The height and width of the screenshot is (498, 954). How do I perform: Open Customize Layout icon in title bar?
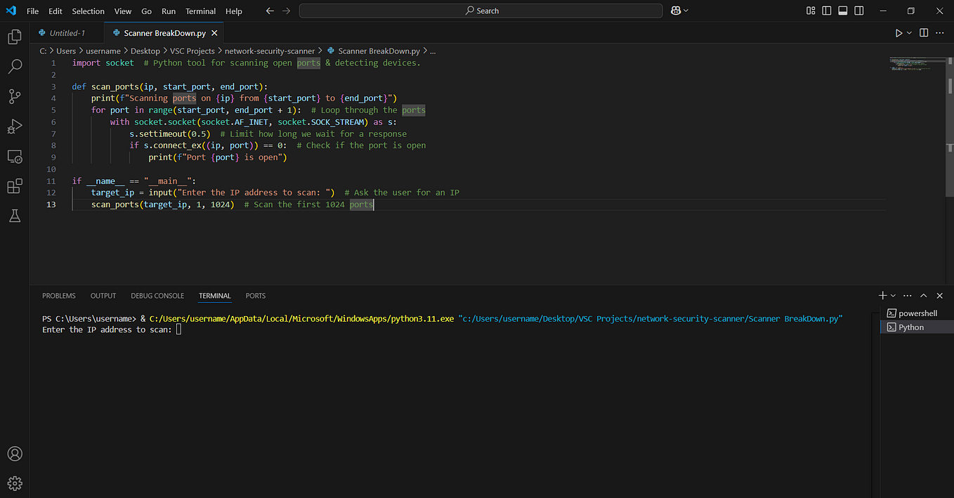pyautogui.click(x=811, y=11)
